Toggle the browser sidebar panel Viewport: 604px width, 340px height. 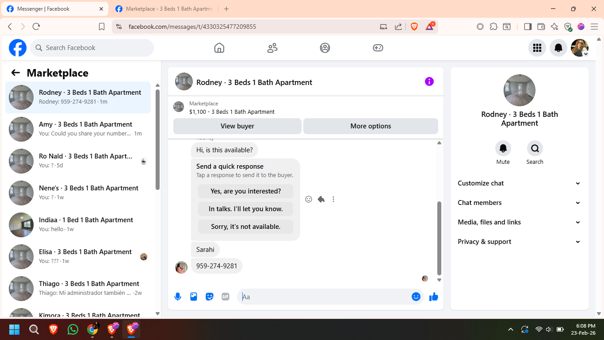(x=528, y=27)
